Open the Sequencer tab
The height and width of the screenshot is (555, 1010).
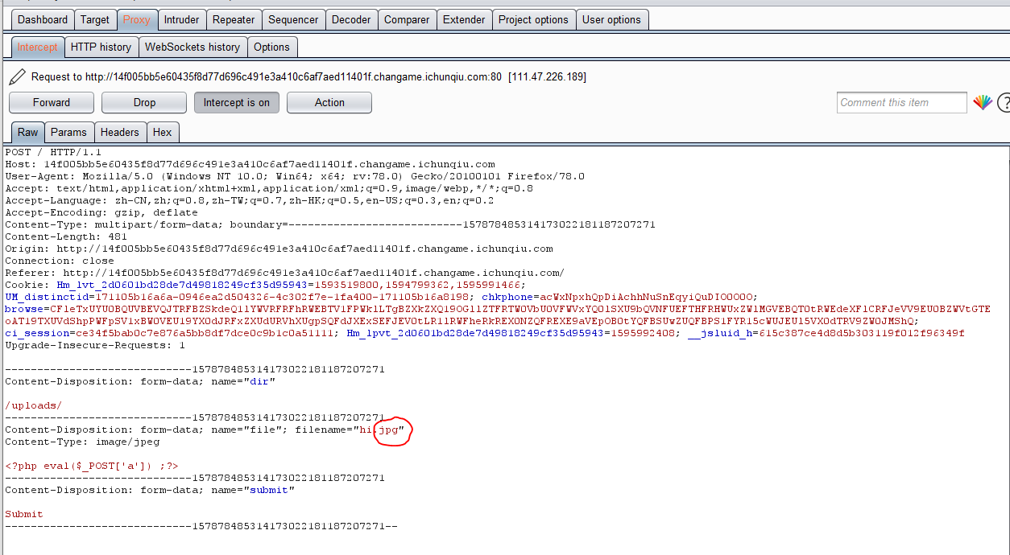point(293,19)
